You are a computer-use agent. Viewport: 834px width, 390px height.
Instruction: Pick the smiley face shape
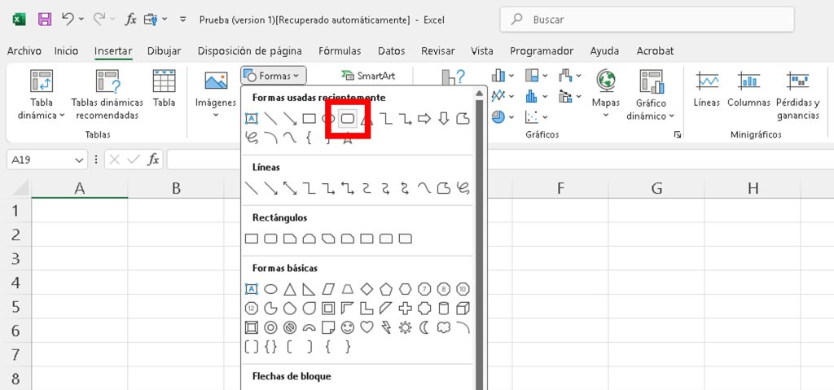[x=348, y=327]
